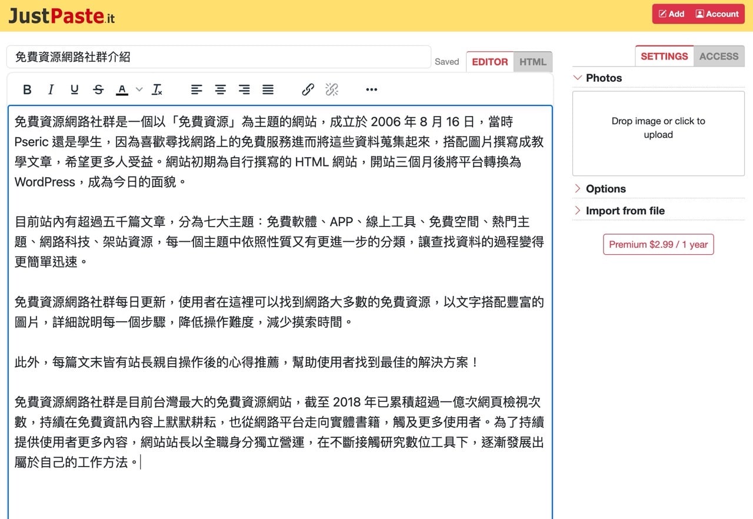
Task: Switch to the HTML tab
Action: pos(533,62)
